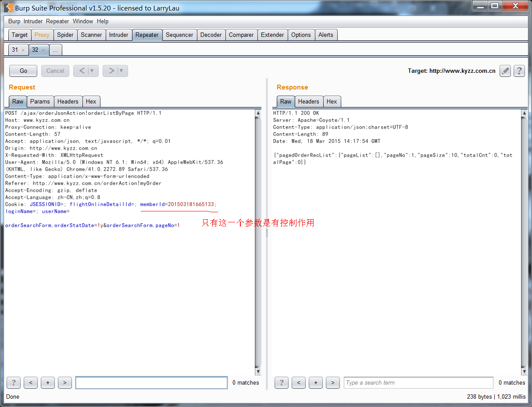The height and width of the screenshot is (407, 532).
Task: Open the Burp menu
Action: coord(14,21)
